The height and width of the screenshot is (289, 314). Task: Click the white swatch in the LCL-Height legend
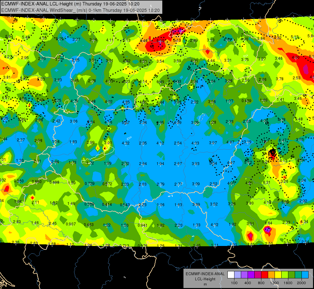(231, 275)
